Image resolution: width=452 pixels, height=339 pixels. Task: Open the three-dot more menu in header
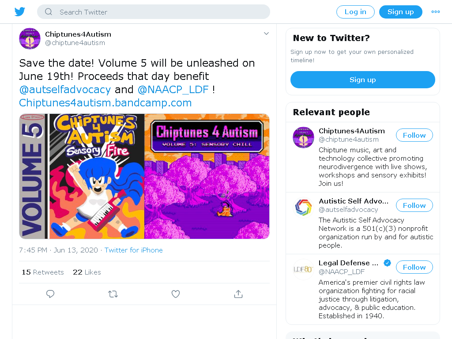click(435, 12)
